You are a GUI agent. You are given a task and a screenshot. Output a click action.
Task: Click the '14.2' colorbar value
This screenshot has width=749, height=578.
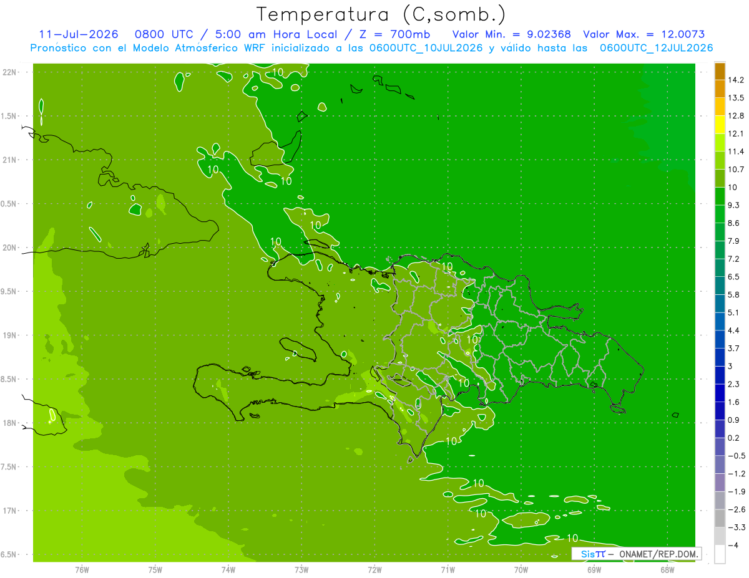point(737,80)
